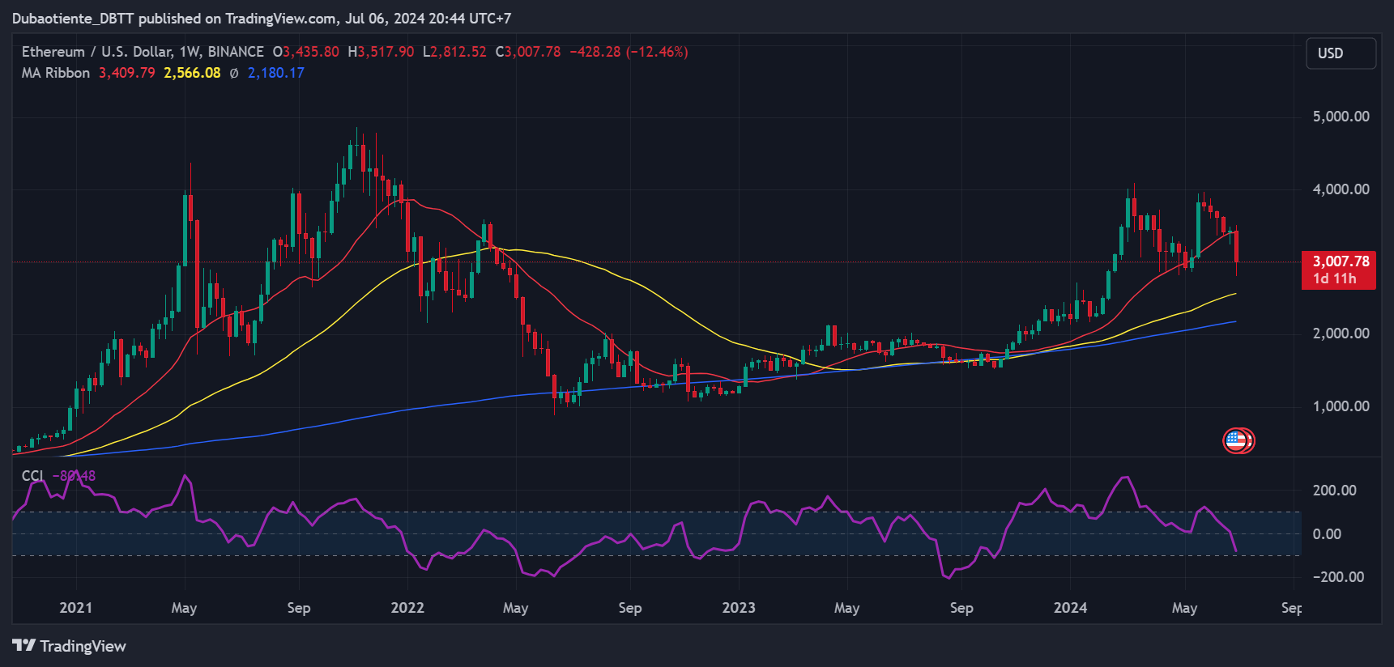Screen dimensions: 1394x667
Task: Click the 2024 time axis label
Action: (1070, 608)
